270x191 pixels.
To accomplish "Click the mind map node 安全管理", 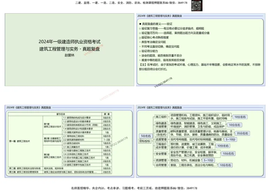I will (161, 154).
